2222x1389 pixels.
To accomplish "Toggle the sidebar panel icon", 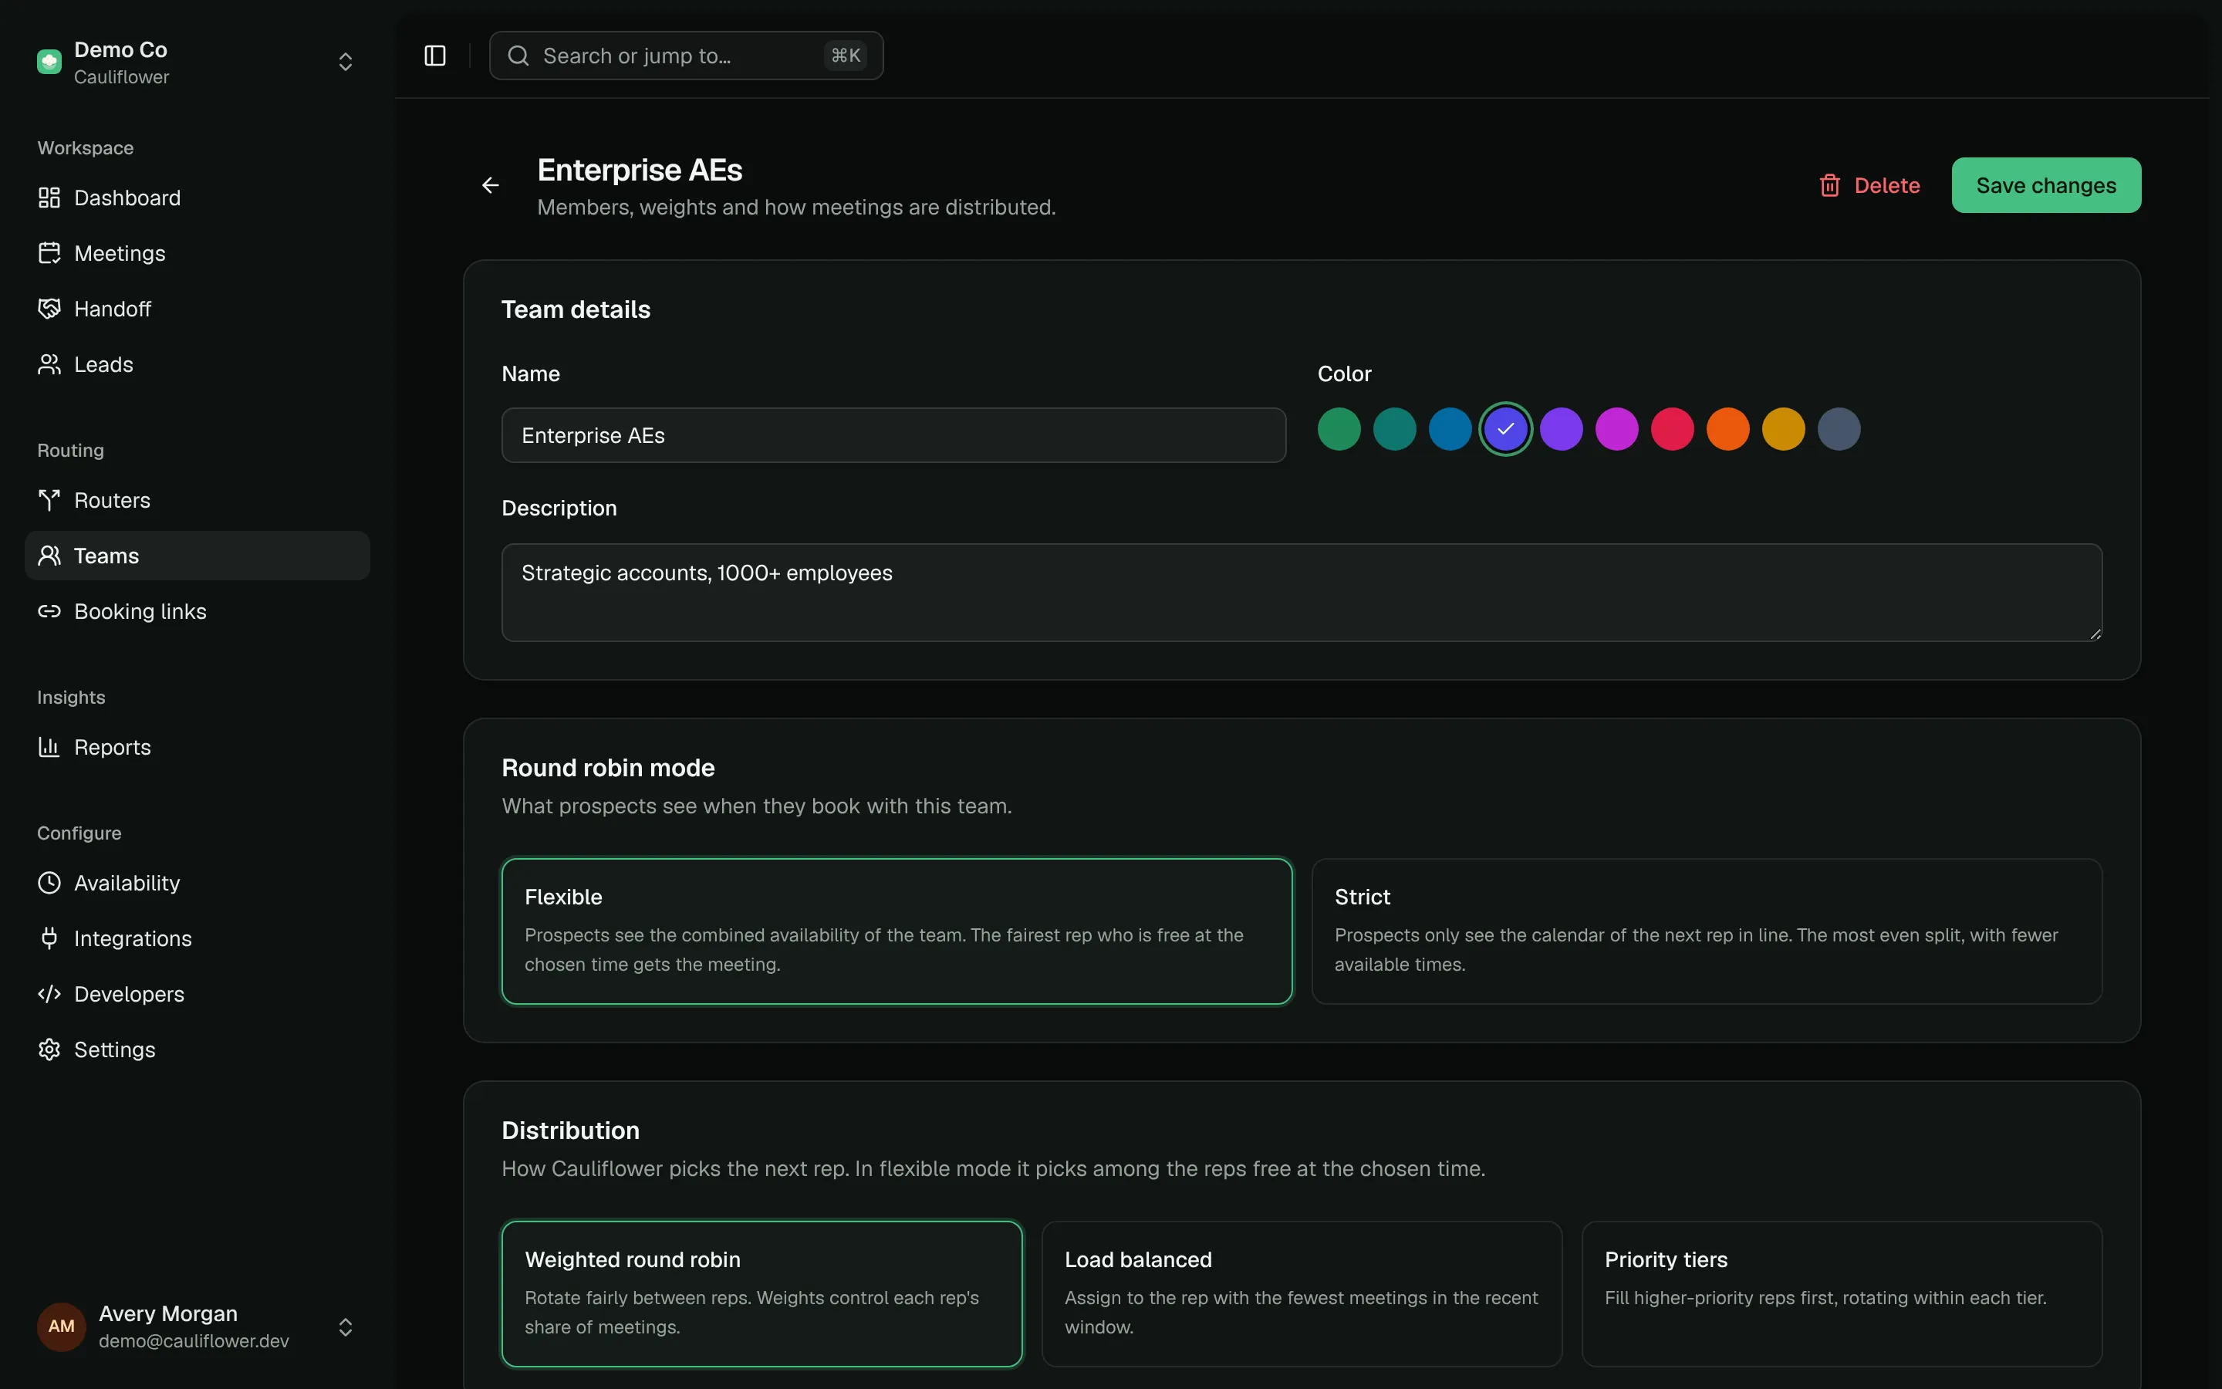I will tap(435, 56).
